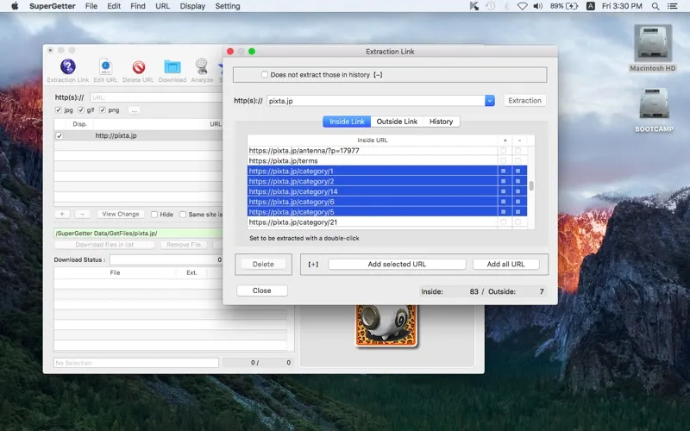This screenshot has height=431, width=690.
Task: Select https://pixta.jp/category/1 row
Action: (x=373, y=171)
